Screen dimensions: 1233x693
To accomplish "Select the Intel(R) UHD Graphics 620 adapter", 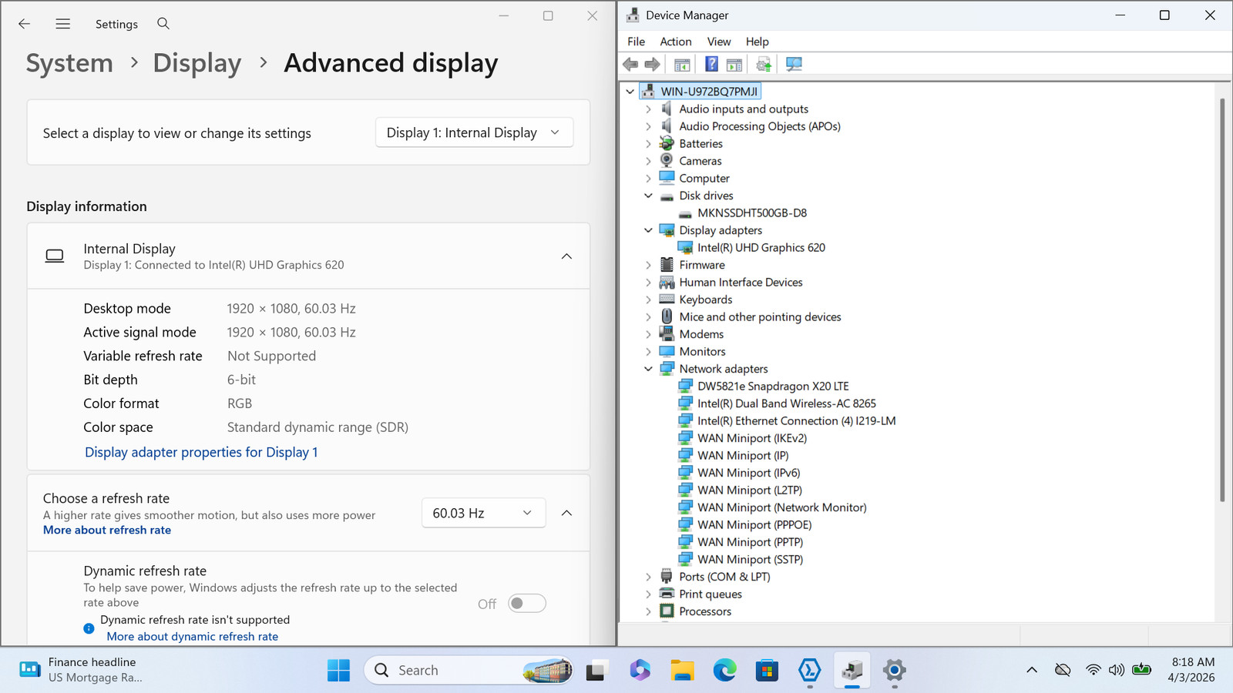I will pyautogui.click(x=761, y=248).
